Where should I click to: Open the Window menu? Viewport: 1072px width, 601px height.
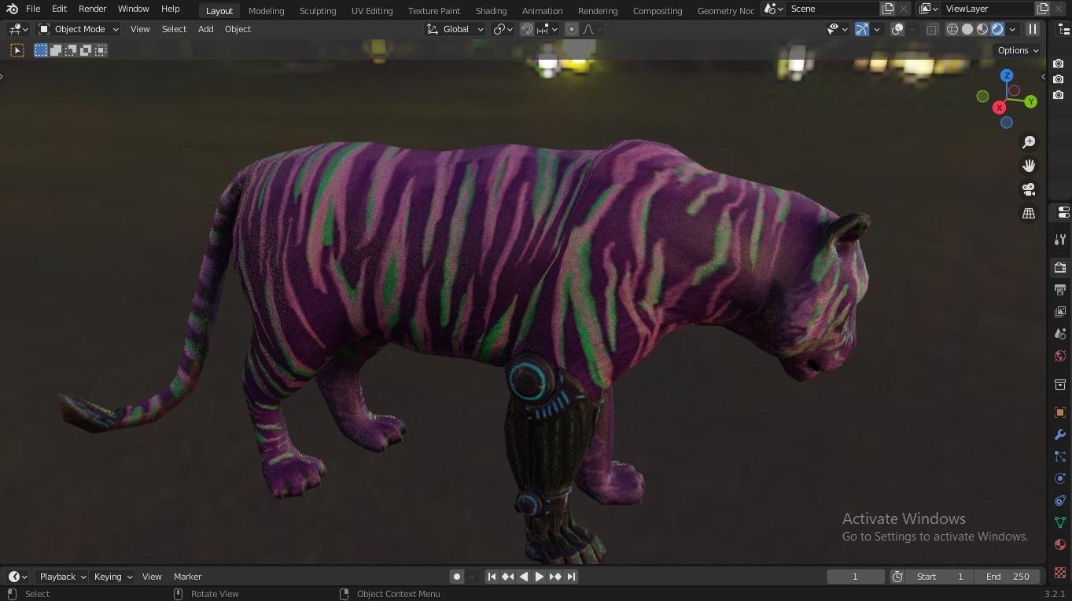coord(133,9)
